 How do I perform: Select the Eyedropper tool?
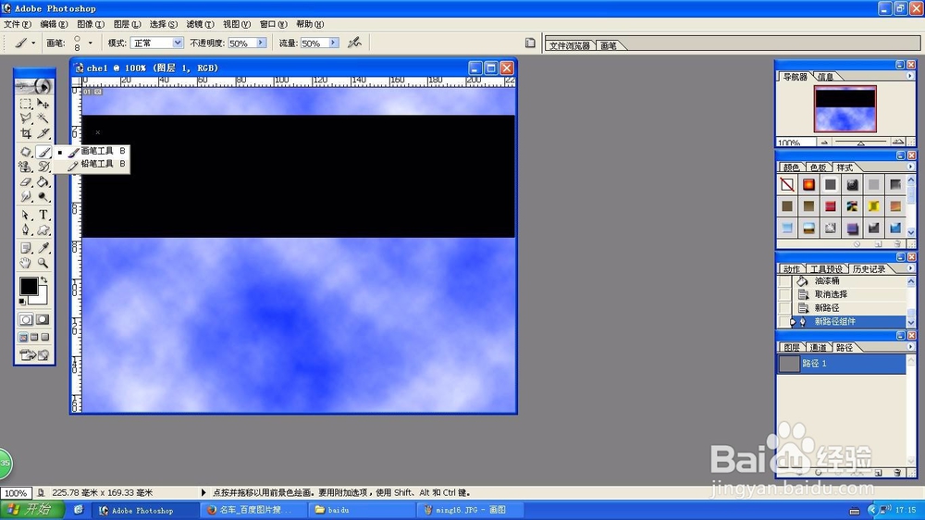pos(43,248)
